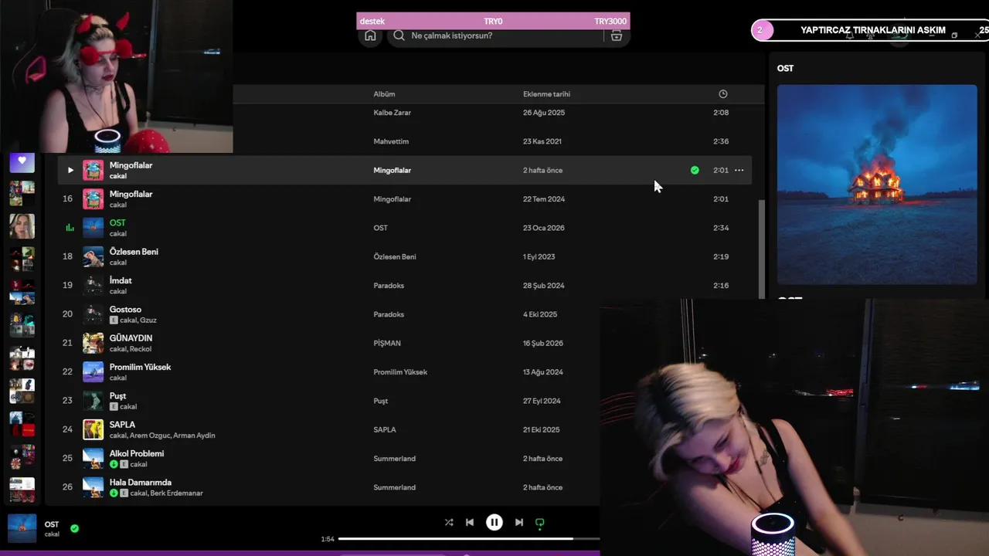Screen dimensions: 989x556
Task: Open the Berk Erdemanar artist link
Action: coord(176,493)
